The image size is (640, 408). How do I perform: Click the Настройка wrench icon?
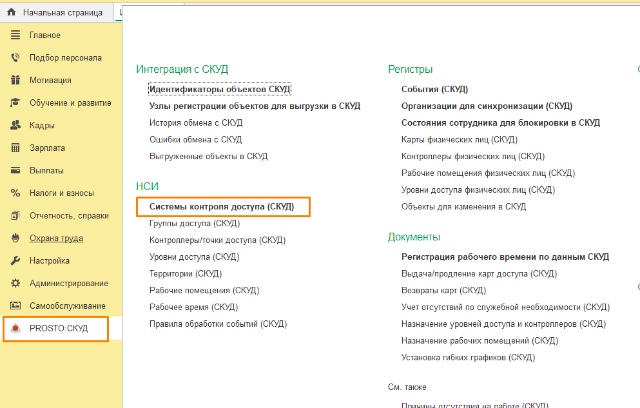pyautogui.click(x=15, y=260)
